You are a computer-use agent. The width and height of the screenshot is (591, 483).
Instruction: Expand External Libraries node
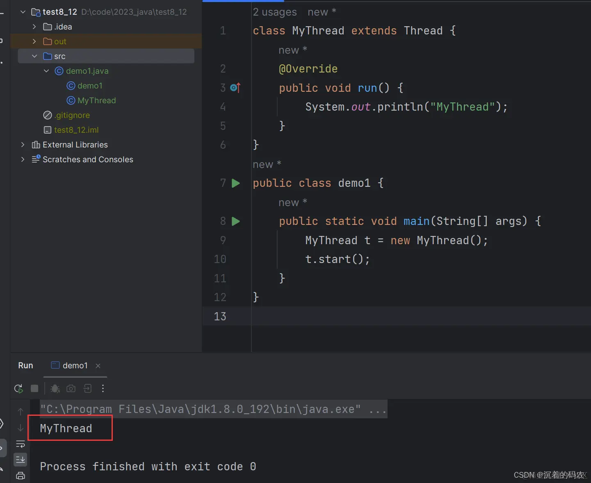point(23,145)
